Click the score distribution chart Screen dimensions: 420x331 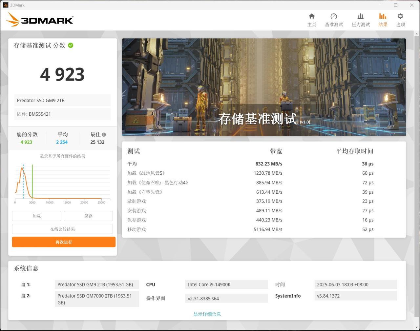pos(62,184)
